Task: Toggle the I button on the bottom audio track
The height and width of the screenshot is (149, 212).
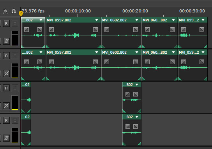Action: pos(15,120)
